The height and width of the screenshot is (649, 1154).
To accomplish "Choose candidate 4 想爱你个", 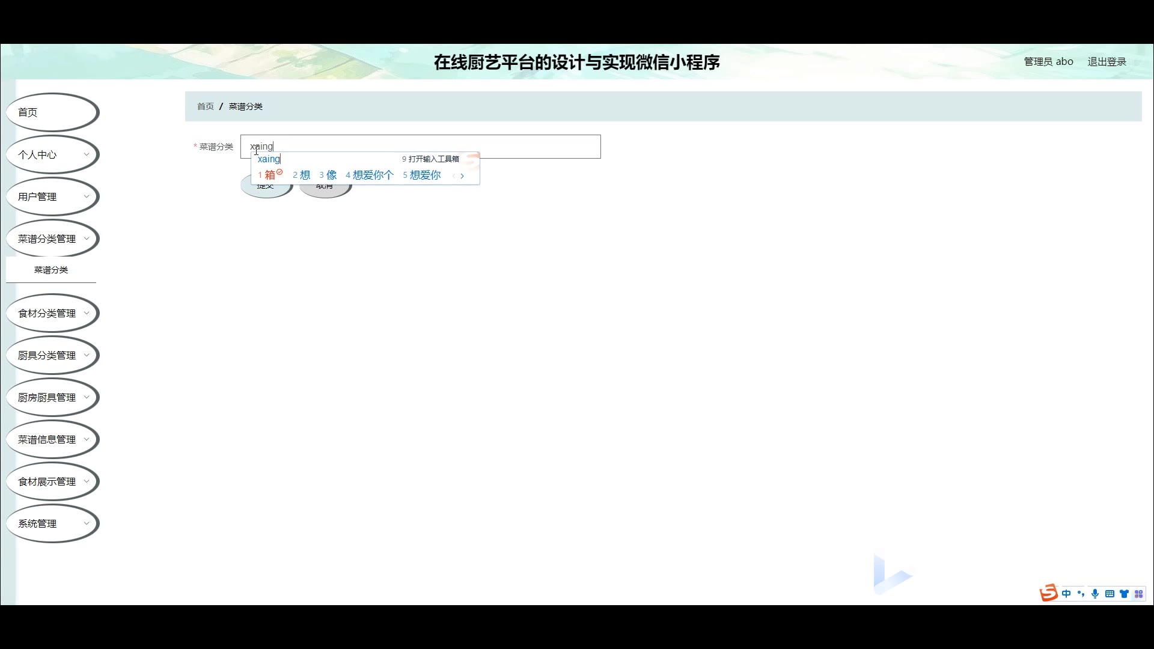I will pyautogui.click(x=371, y=175).
